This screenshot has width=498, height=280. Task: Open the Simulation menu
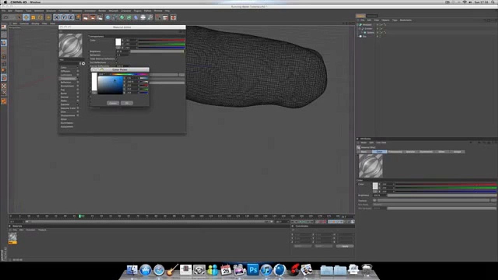[x=90, y=10]
